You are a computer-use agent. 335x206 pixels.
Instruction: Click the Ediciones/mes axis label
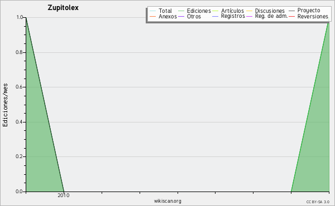5,105
